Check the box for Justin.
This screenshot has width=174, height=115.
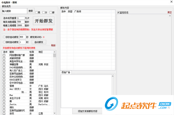tap(4, 104)
